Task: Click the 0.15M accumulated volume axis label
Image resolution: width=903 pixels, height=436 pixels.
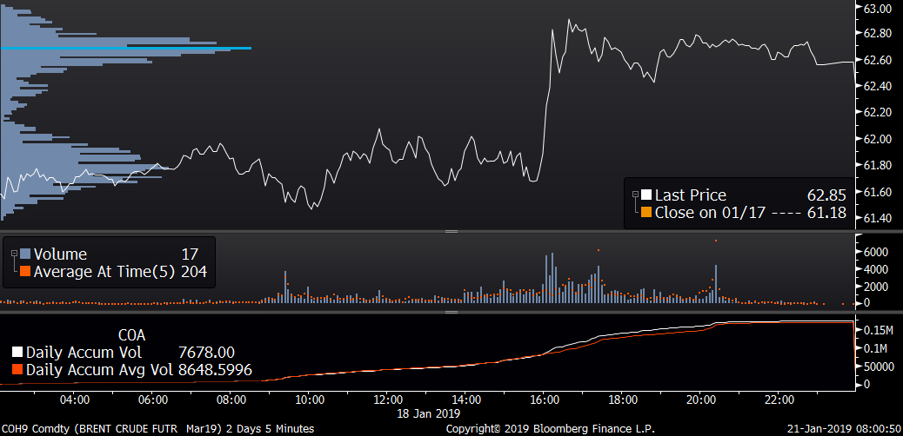Action: (878, 330)
